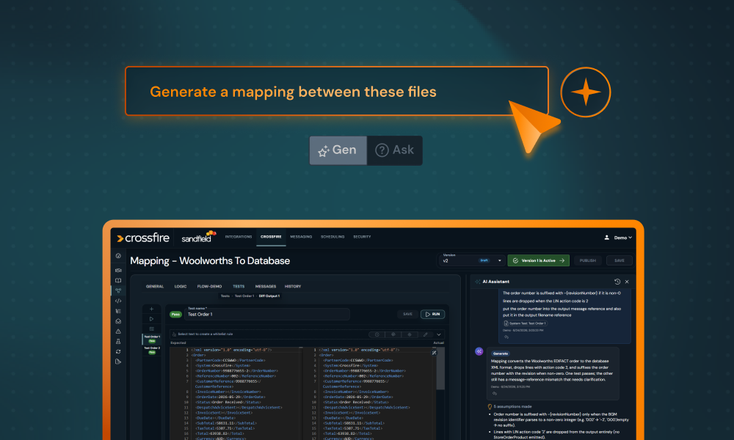This screenshot has height=440, width=734.
Task: Toggle the clock icon in the whitelist toolbar
Action: coord(377,334)
